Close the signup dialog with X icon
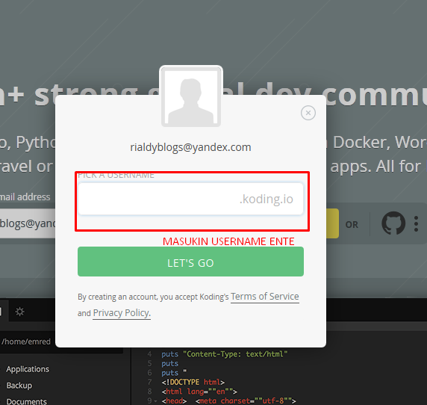The image size is (427, 405). 308,113
